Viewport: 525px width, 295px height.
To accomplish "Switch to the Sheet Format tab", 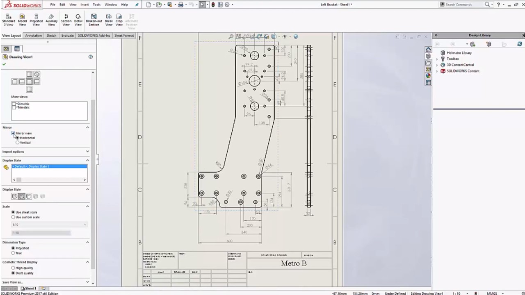I will [124, 36].
